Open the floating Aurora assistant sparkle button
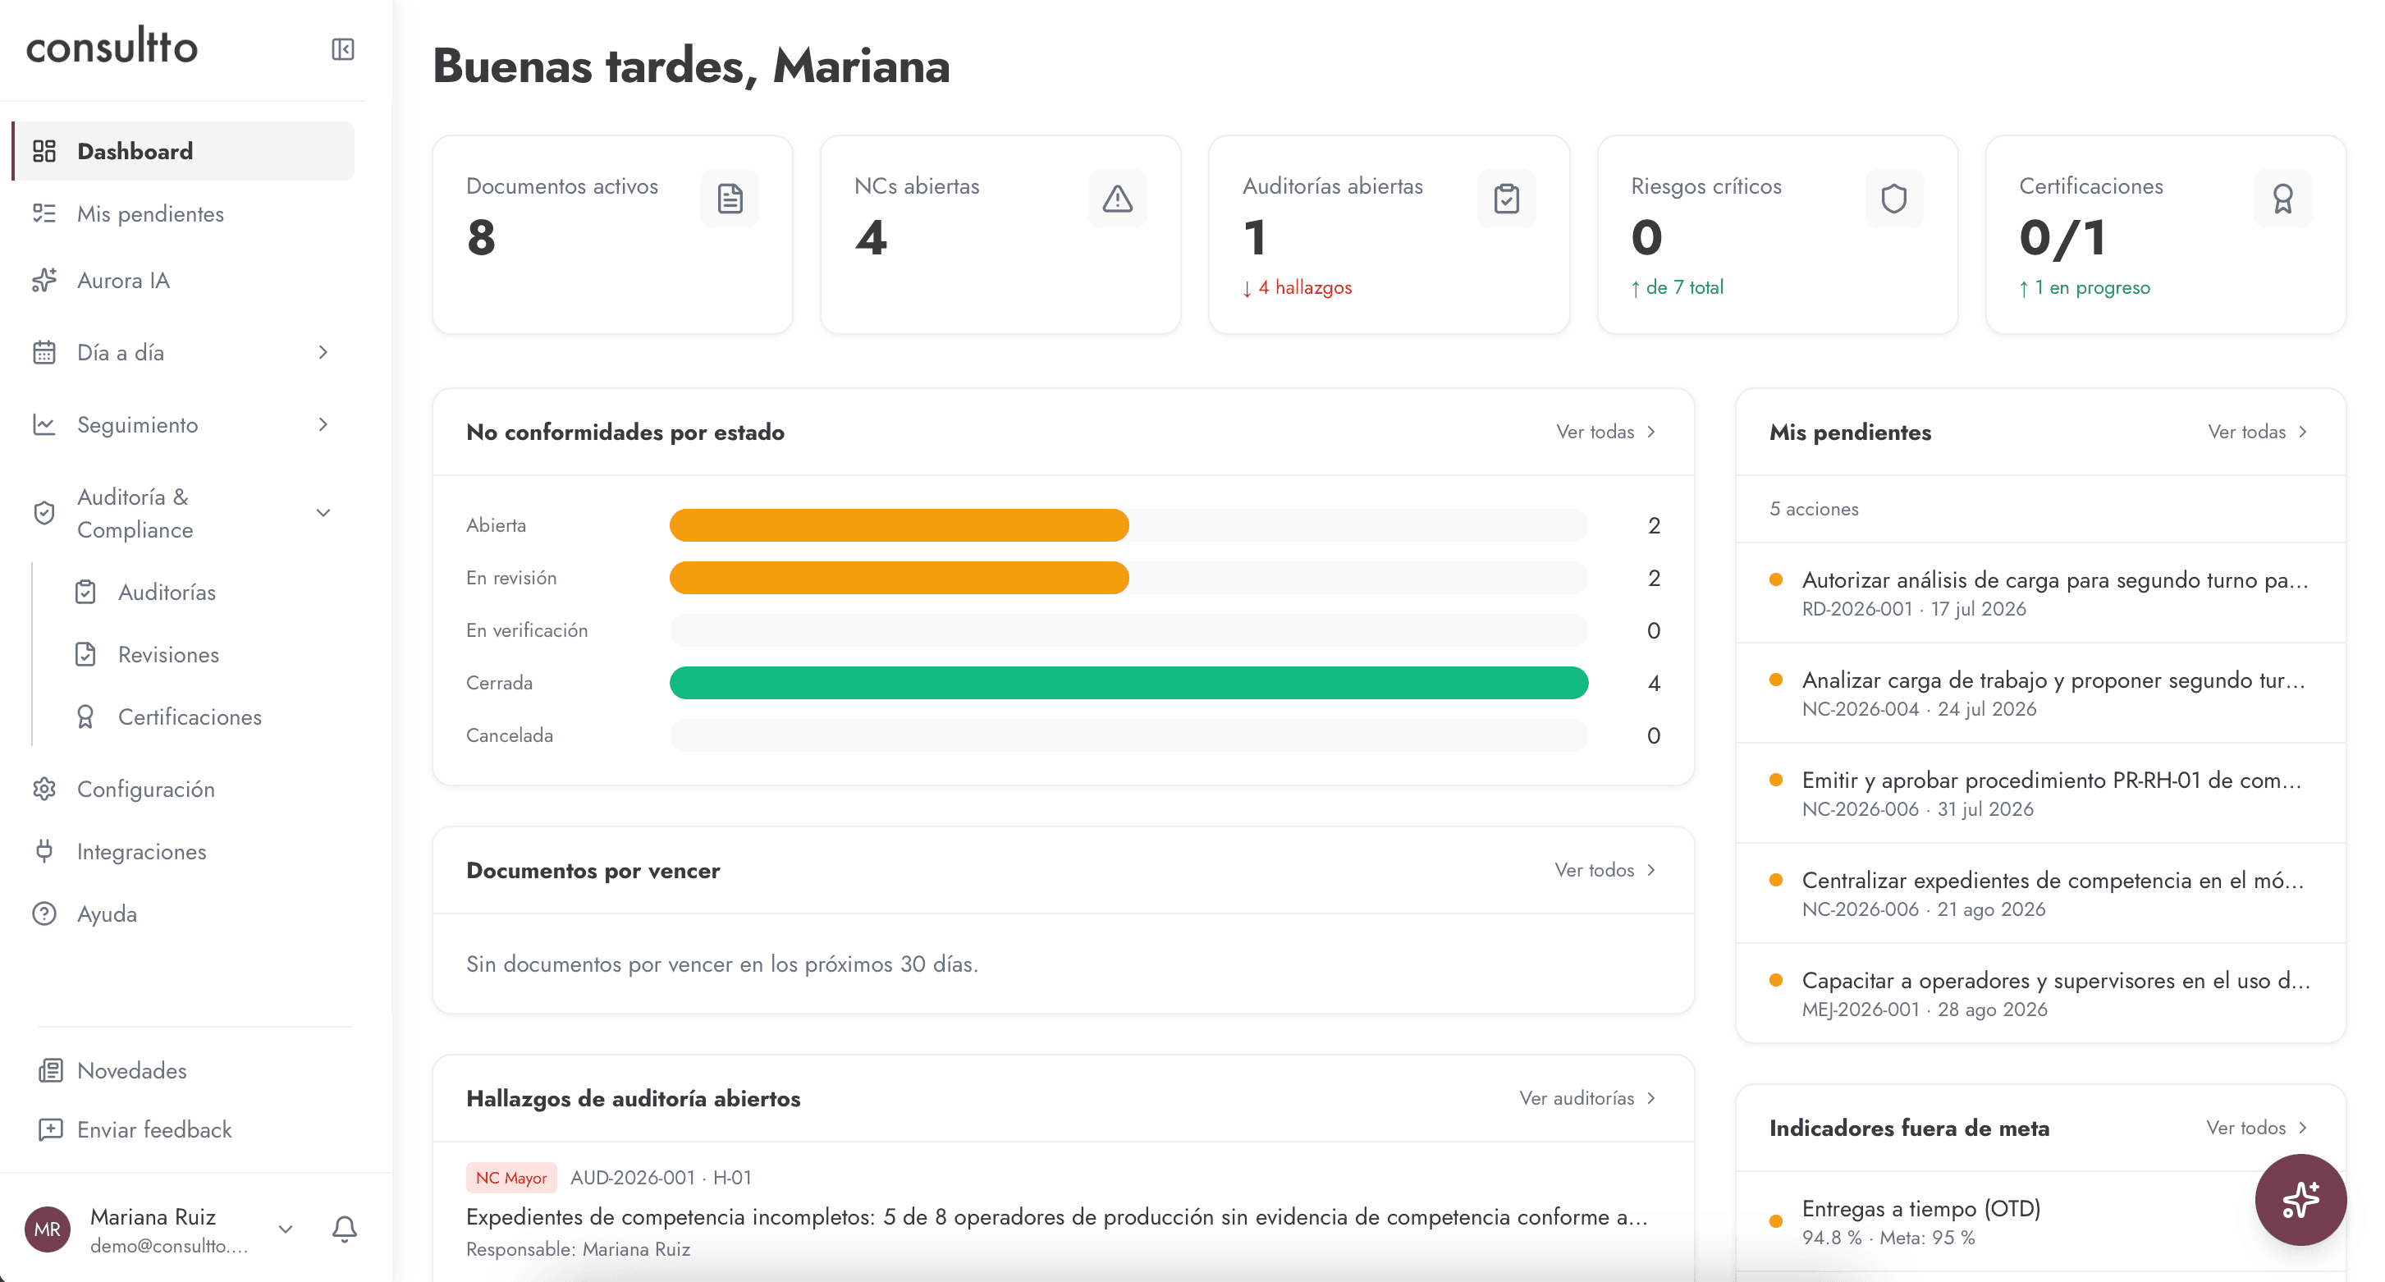 pyautogui.click(x=2300, y=1200)
